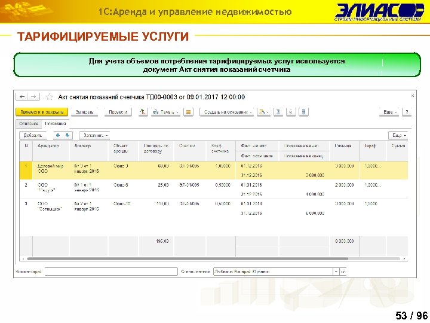Screen dimensions: 430x323
Task: Open the table's 'Еще' menu
Action: (398, 135)
